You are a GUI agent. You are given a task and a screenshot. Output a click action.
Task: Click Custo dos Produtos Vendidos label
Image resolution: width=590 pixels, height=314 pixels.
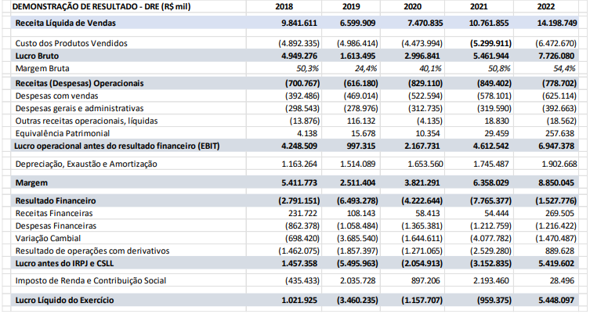(x=71, y=43)
